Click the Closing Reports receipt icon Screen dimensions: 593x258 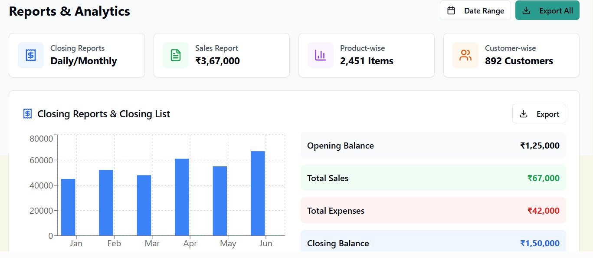tap(30, 55)
